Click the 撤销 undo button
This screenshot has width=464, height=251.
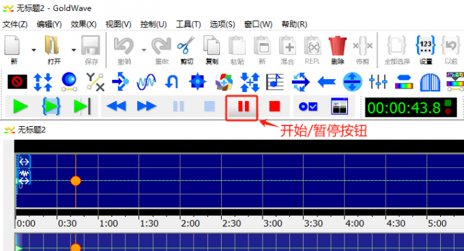pos(124,50)
